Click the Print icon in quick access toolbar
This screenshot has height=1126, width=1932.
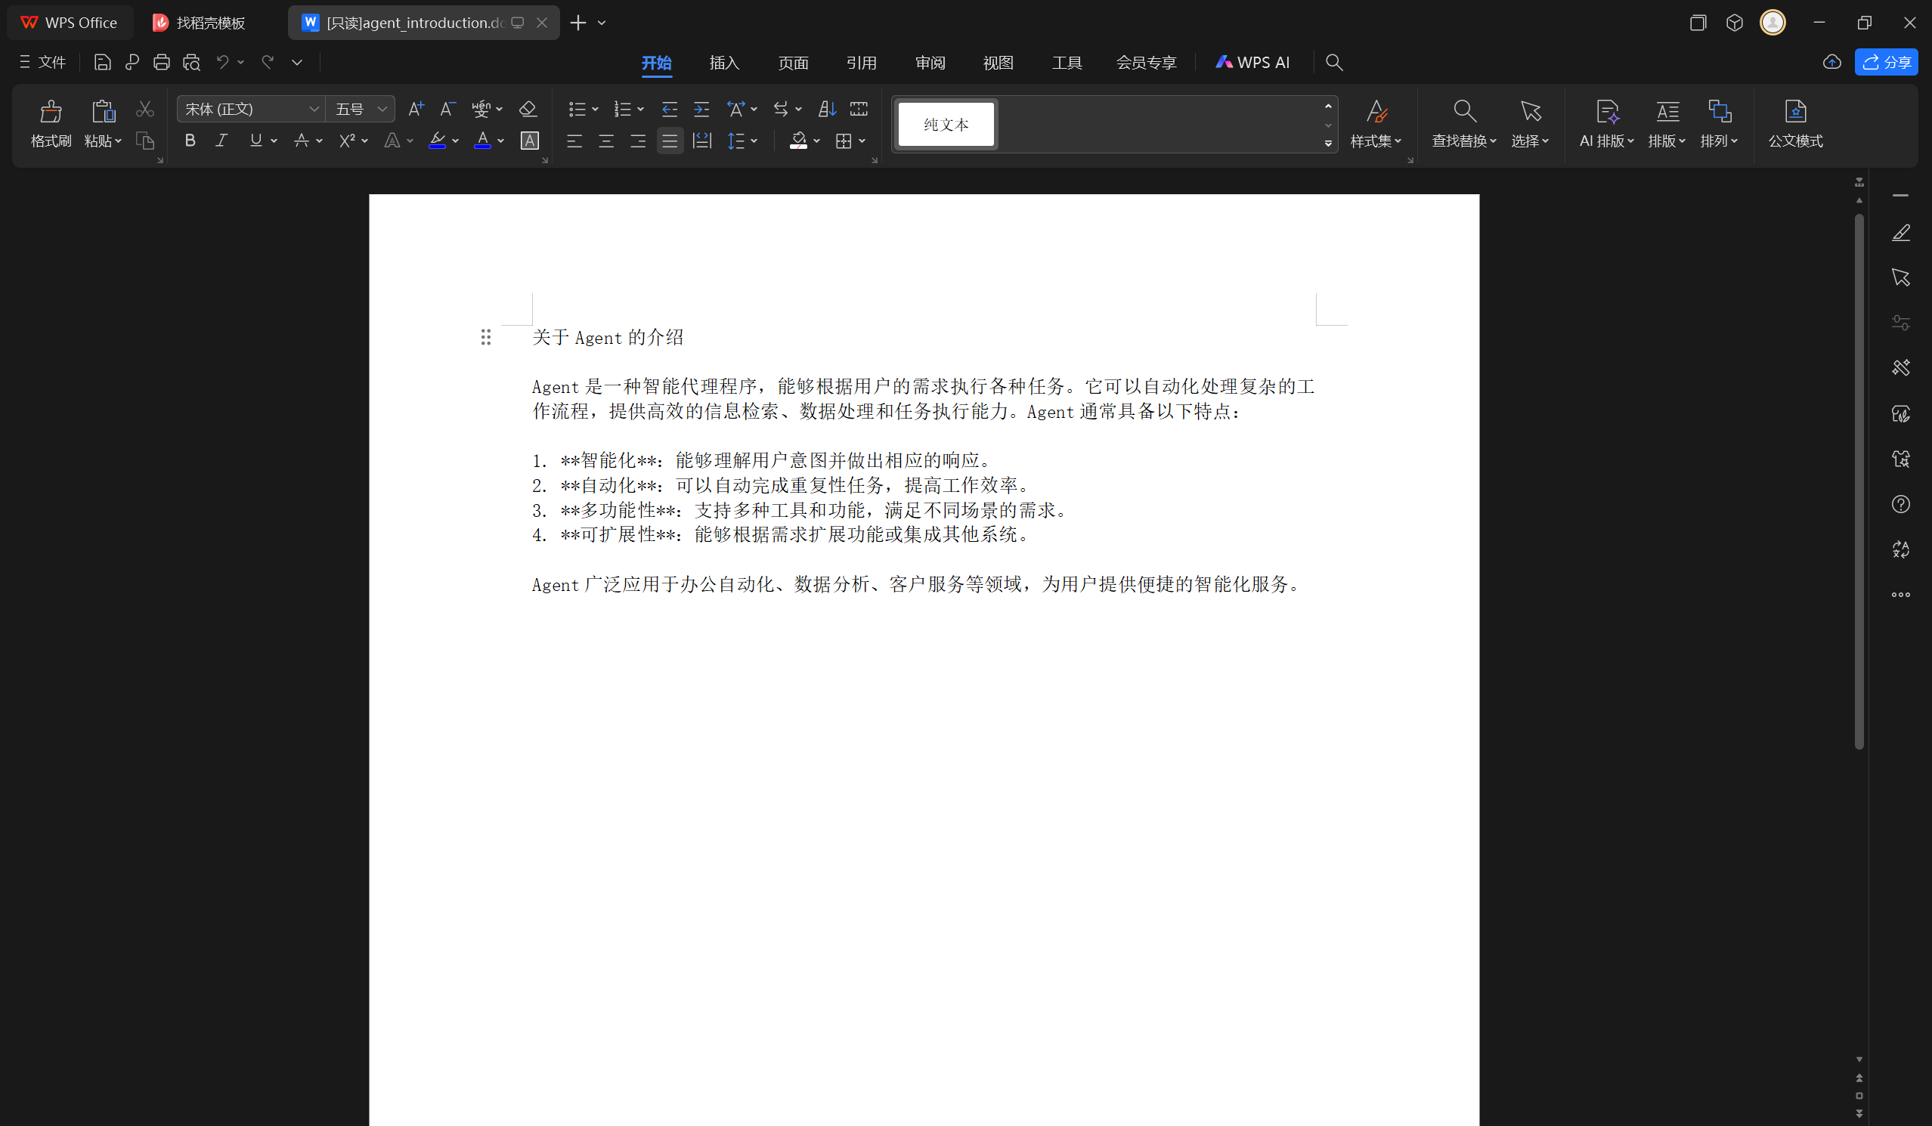pos(161,62)
